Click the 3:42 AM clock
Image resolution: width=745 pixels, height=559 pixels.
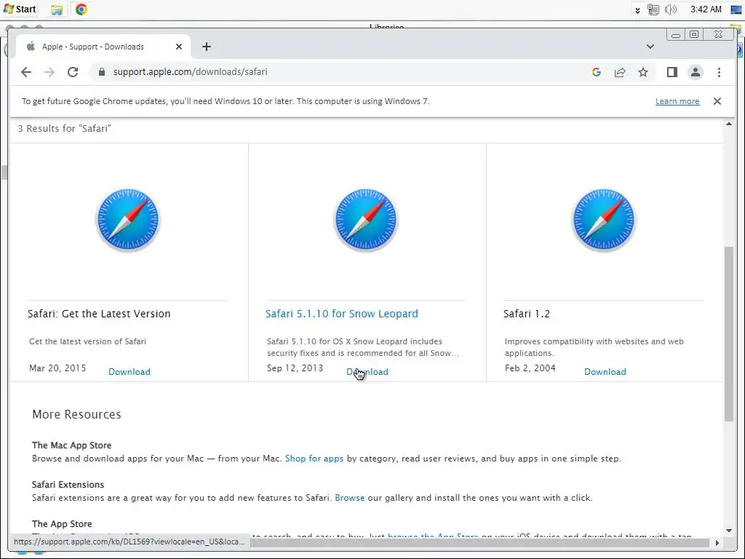click(706, 9)
